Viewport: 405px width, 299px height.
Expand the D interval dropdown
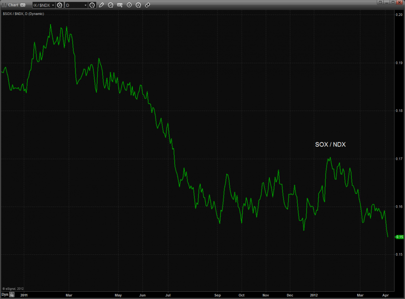(85, 5)
